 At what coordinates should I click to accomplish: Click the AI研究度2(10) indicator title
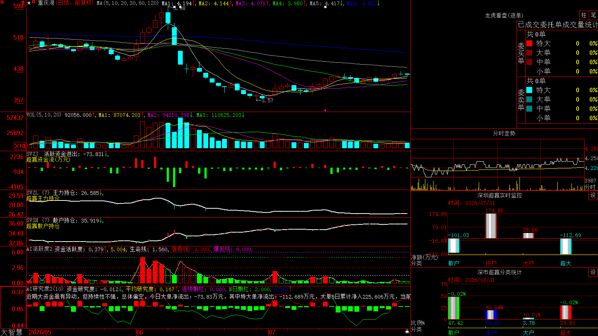point(45,289)
